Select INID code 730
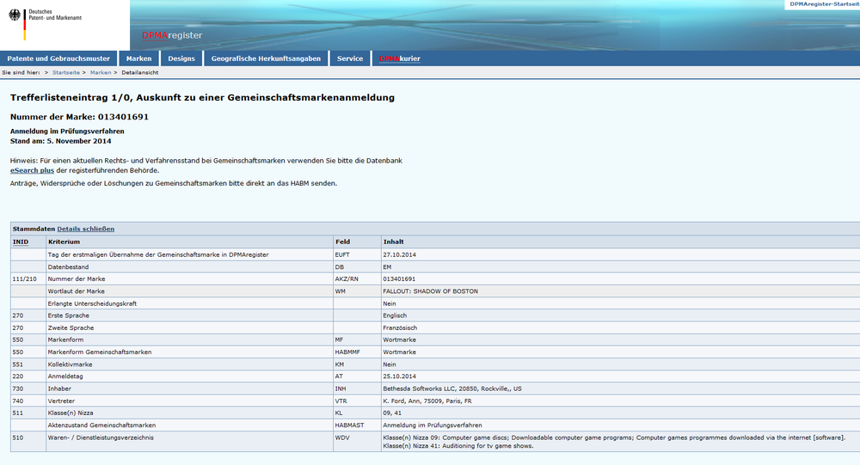860x465 pixels. (17, 389)
